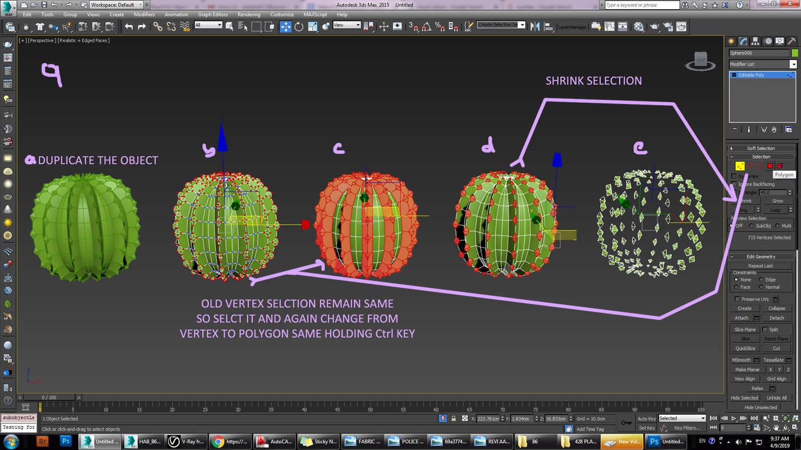Click the Detach button
Screen dimensions: 801x450
coord(776,318)
